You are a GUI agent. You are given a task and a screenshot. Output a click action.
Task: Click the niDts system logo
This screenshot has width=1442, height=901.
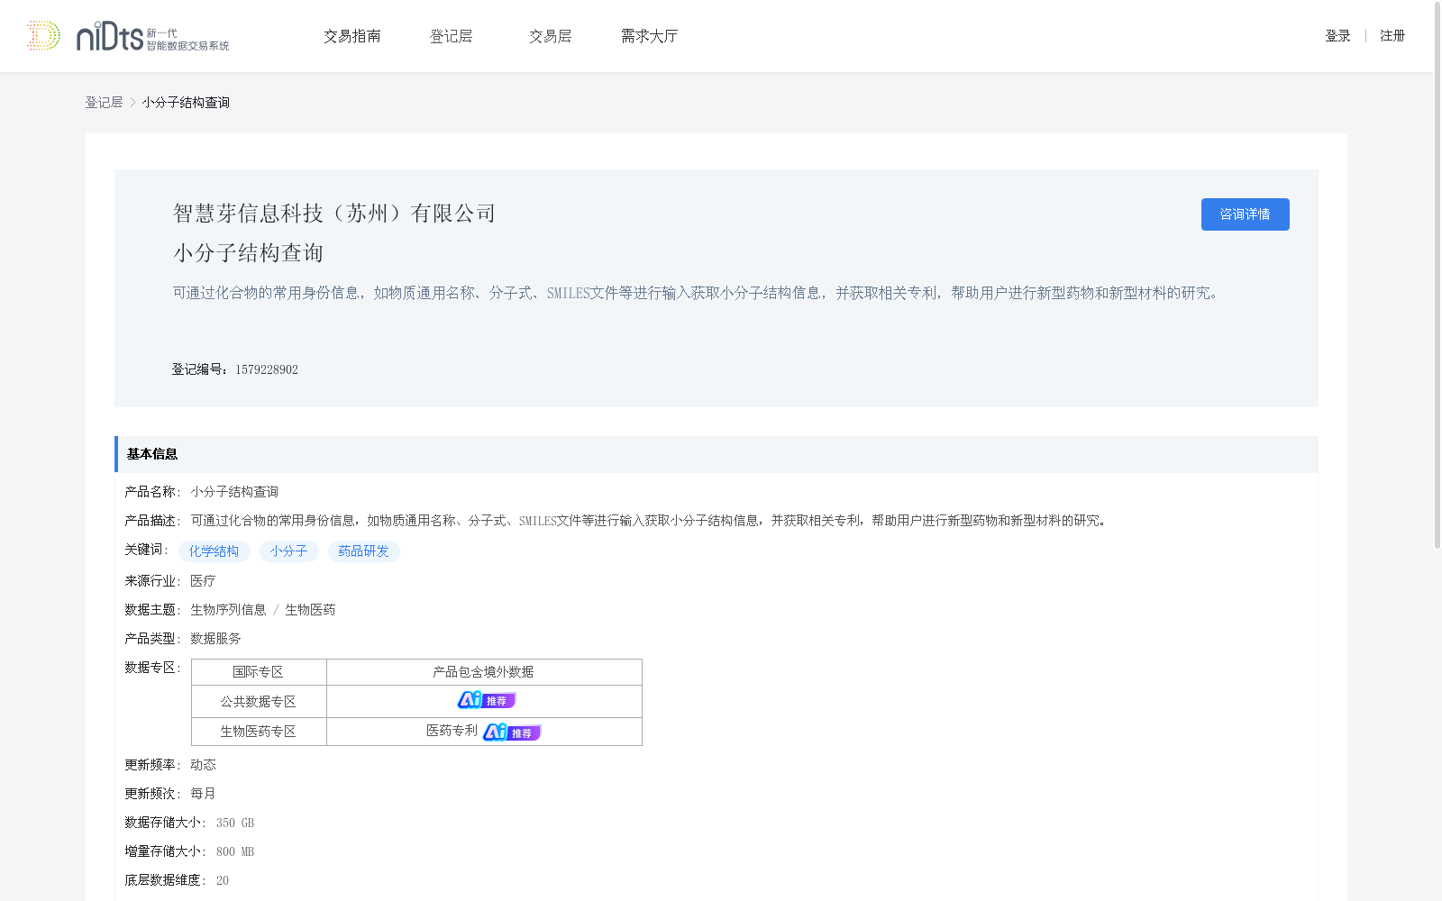pyautogui.click(x=152, y=36)
